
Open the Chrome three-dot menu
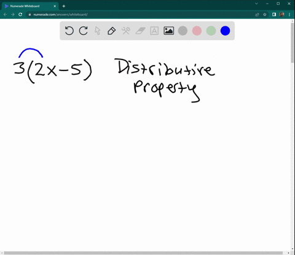pos(289,15)
